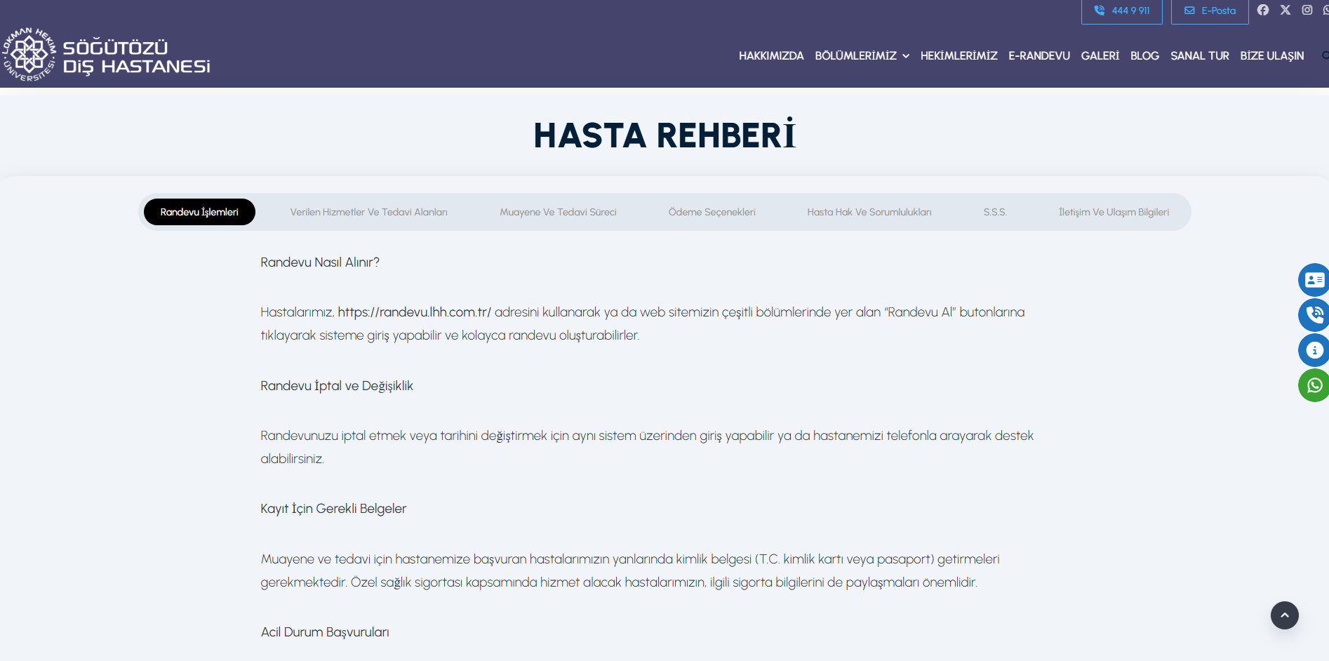
Task: Open the floating info circle icon
Action: 1314,350
